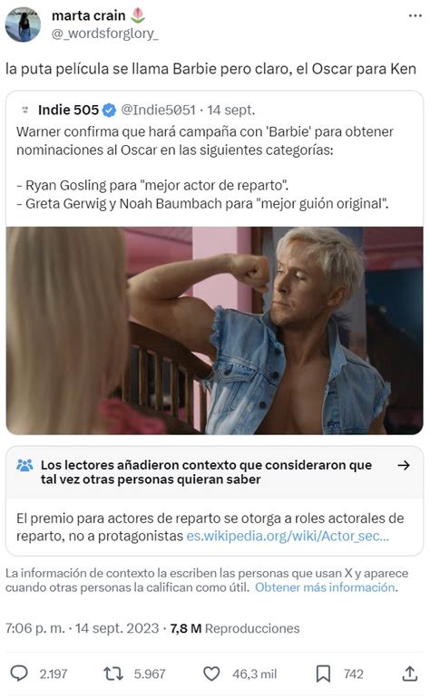Click the reply speech bubble icon
The image size is (430, 698).
(x=19, y=674)
